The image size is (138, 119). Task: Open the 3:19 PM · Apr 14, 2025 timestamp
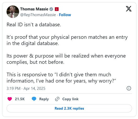(x=26, y=88)
